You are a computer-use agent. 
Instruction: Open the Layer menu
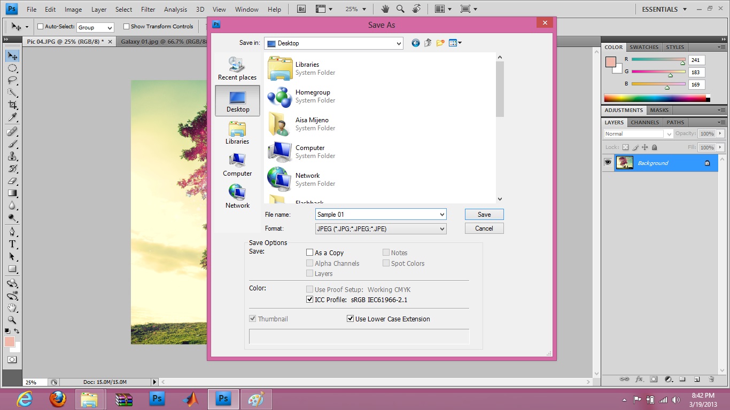pyautogui.click(x=99, y=9)
